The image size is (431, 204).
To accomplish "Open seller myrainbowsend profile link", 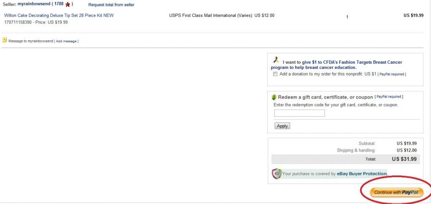I will point(34,4).
